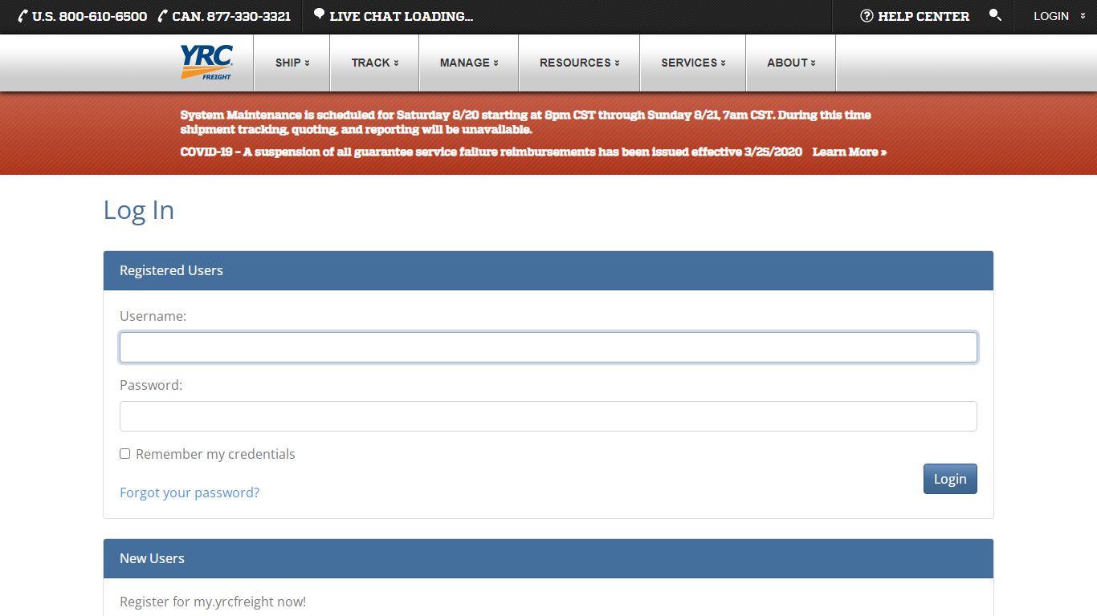
Task: Click the live chat balloon icon
Action: [319, 14]
